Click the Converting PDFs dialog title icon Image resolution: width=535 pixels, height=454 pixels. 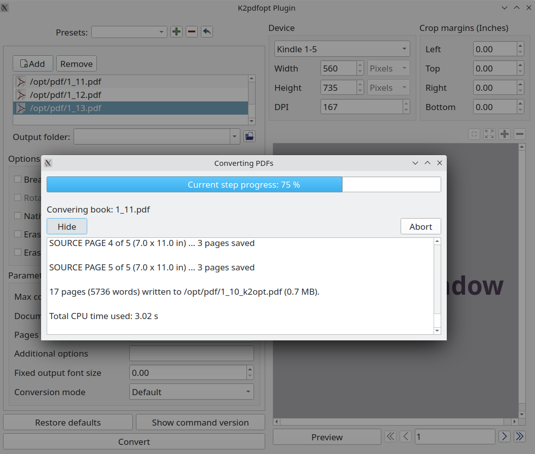48,163
